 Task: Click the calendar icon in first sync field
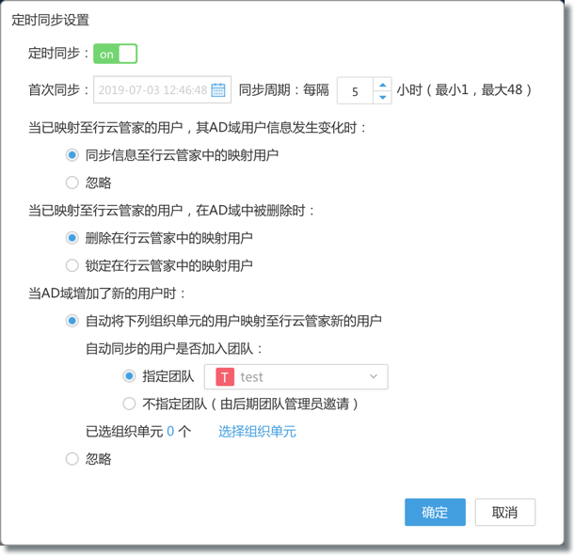coord(218,90)
